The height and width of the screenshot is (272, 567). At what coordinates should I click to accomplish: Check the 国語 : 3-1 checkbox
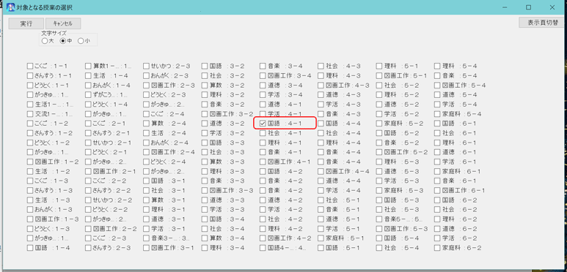tap(146, 181)
